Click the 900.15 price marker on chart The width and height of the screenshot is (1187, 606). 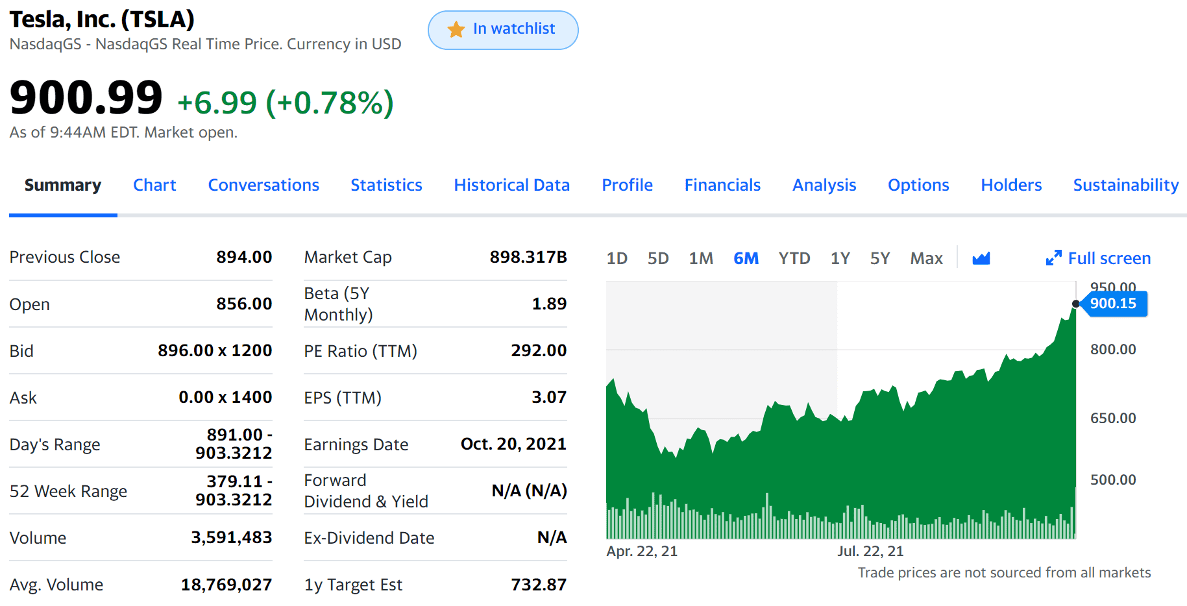[x=1113, y=304]
